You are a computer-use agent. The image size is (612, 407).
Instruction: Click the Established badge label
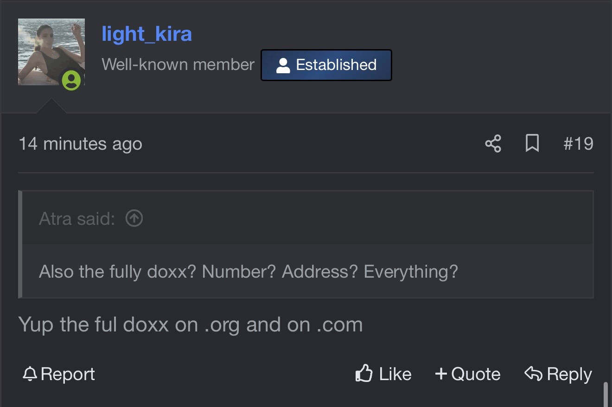pos(336,65)
